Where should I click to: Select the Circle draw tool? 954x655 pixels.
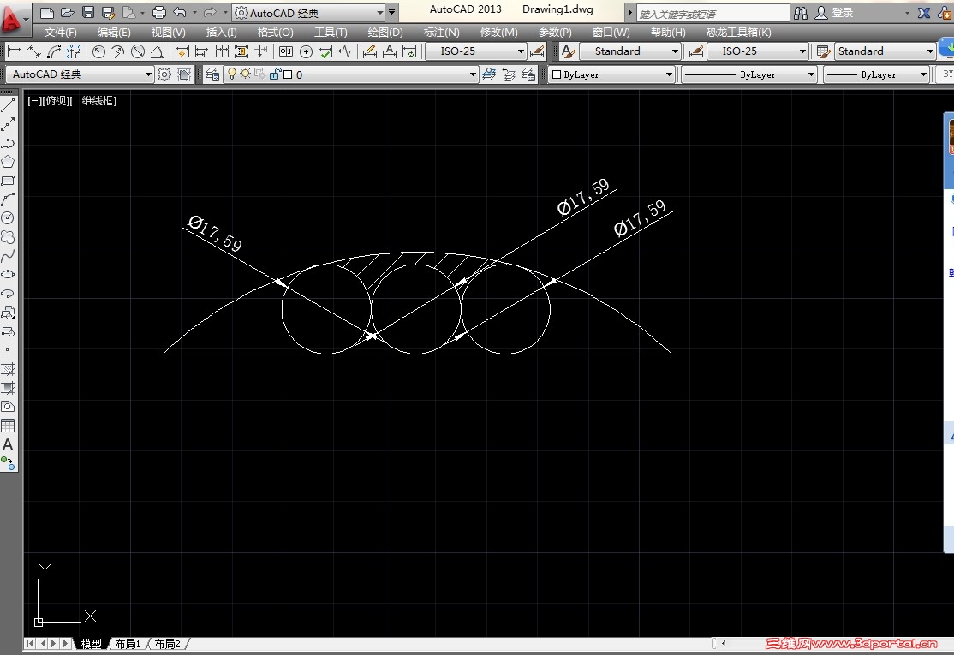[8, 218]
